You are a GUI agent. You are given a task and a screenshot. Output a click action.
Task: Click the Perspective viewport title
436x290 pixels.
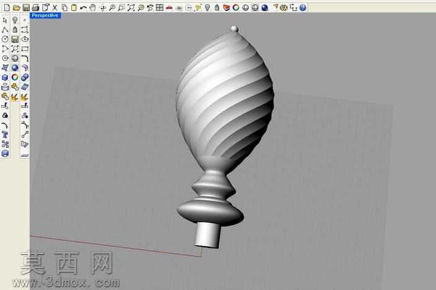pyautogui.click(x=45, y=15)
